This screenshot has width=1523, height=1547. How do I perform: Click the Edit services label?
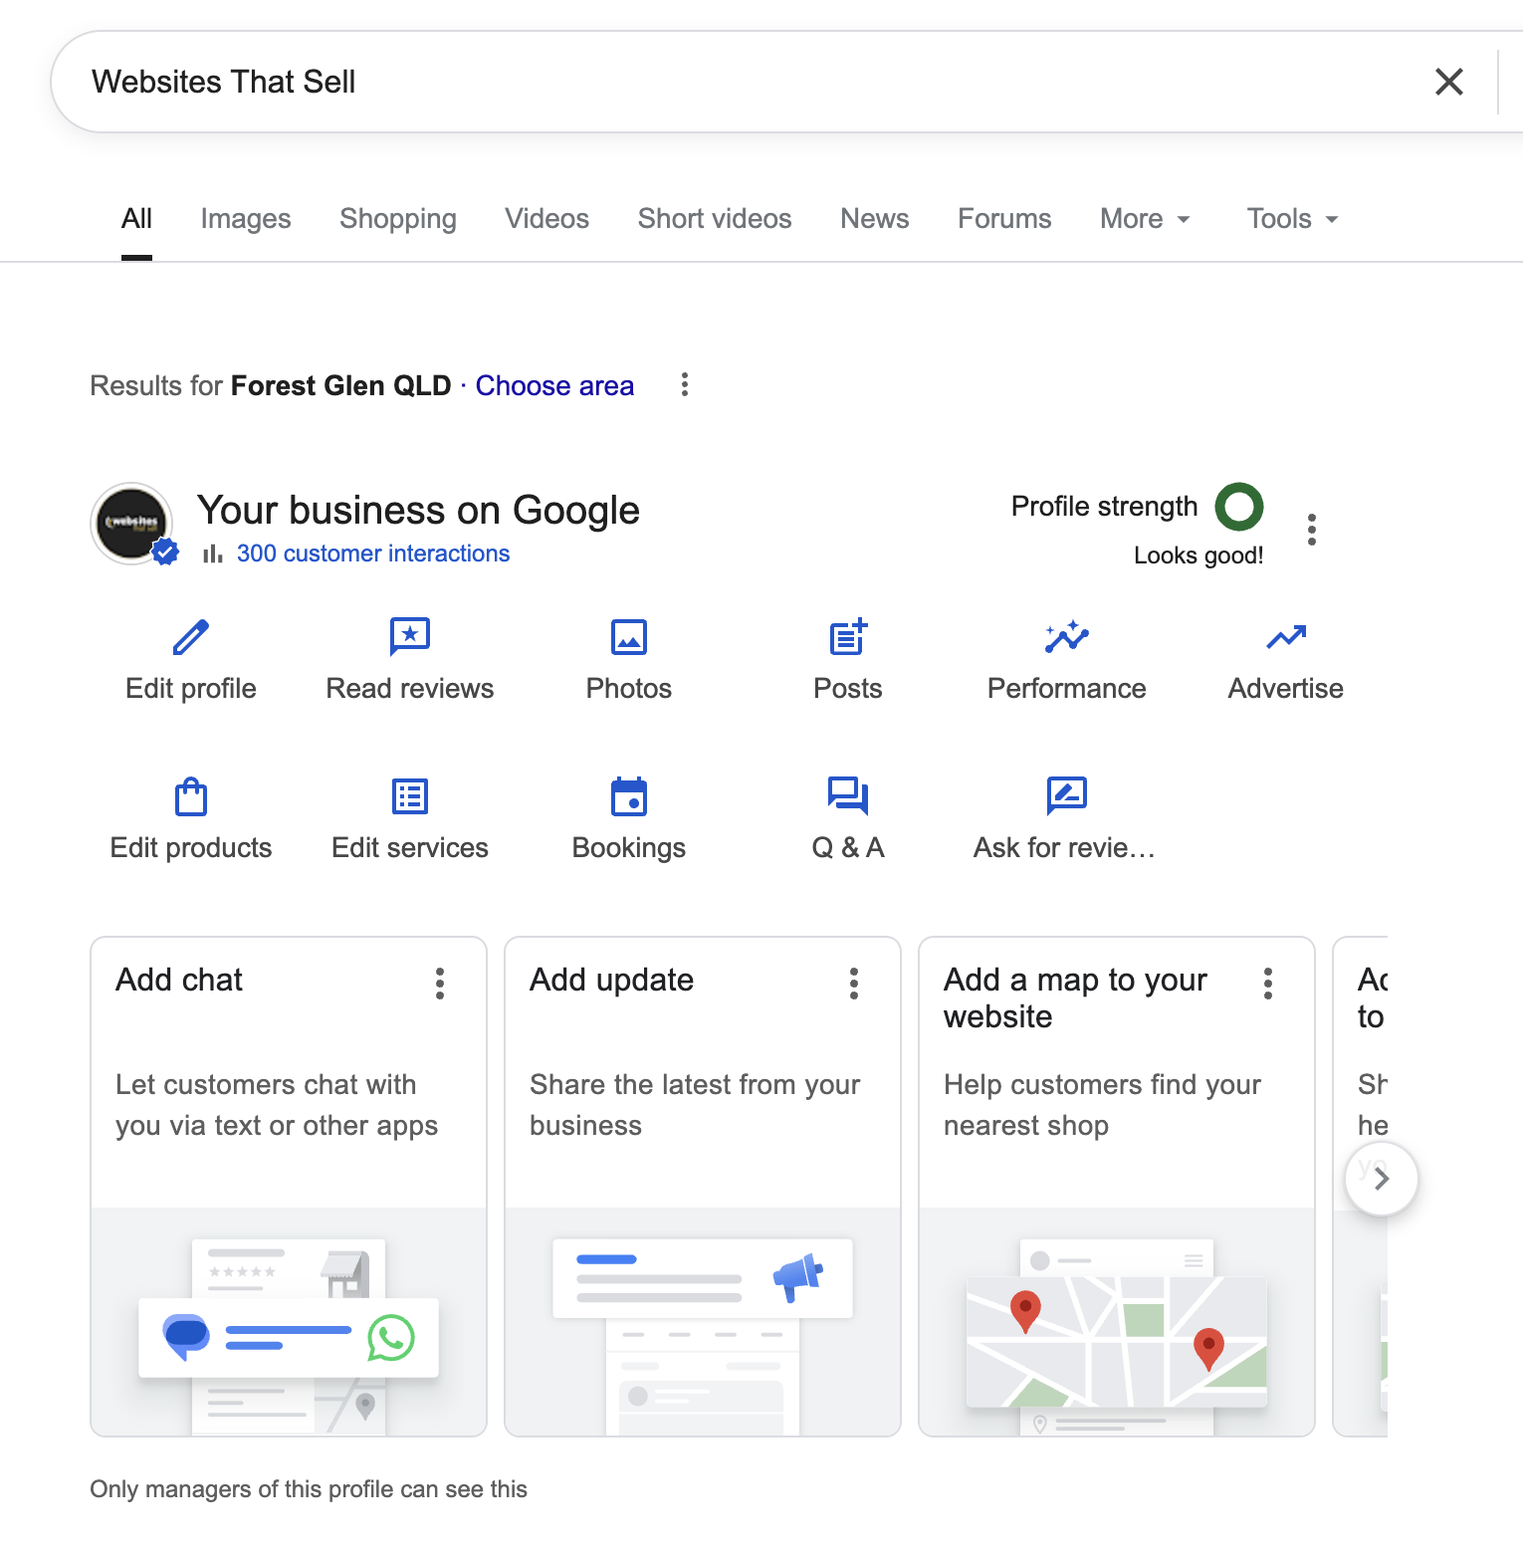(410, 848)
